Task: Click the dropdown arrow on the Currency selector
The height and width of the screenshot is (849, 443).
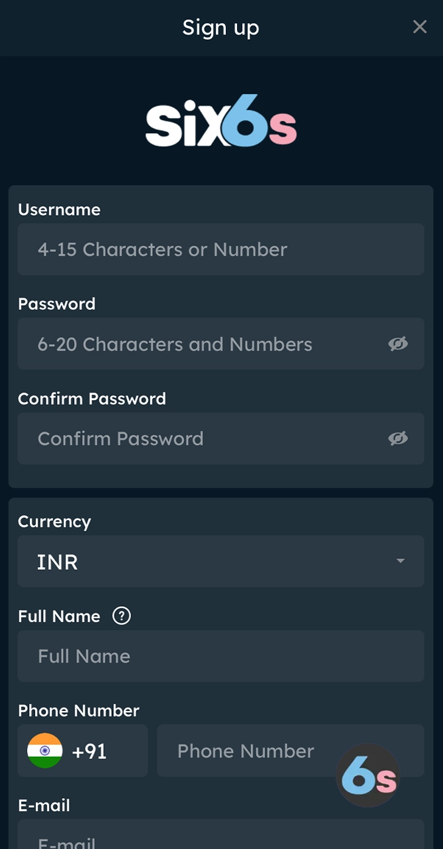Action: 400,560
